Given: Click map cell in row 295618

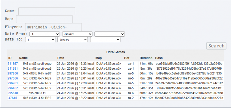Looking at the screenshot, I should [109, 93].
